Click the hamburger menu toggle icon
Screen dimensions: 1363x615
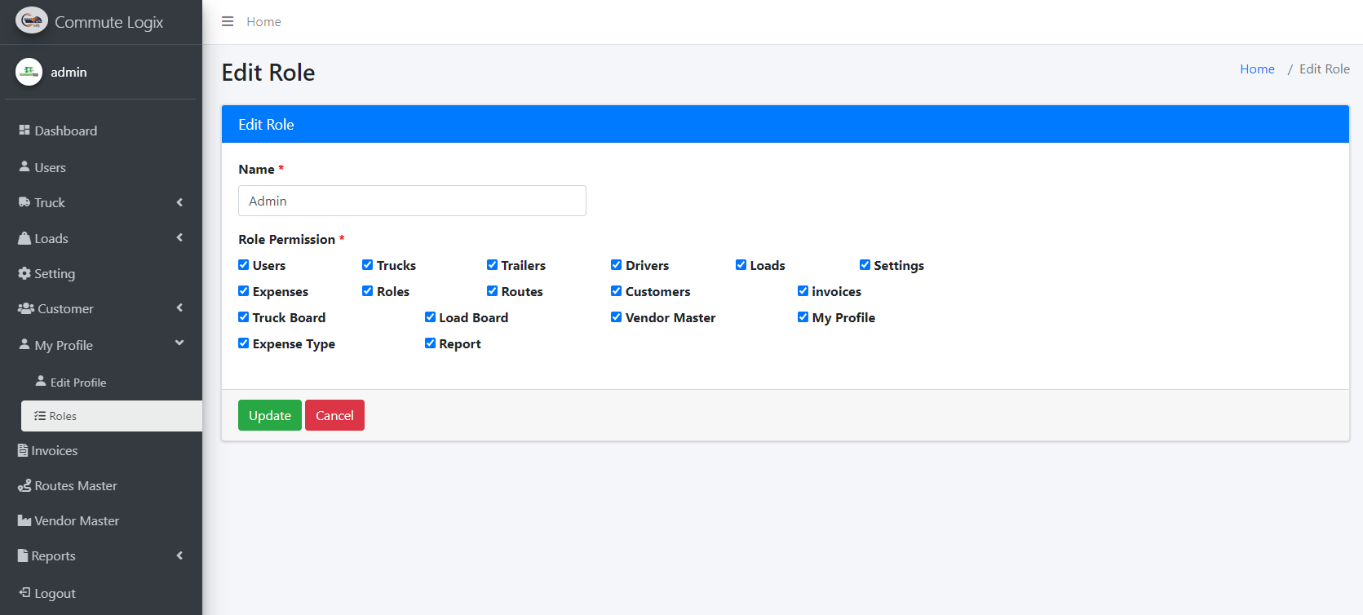point(228,21)
